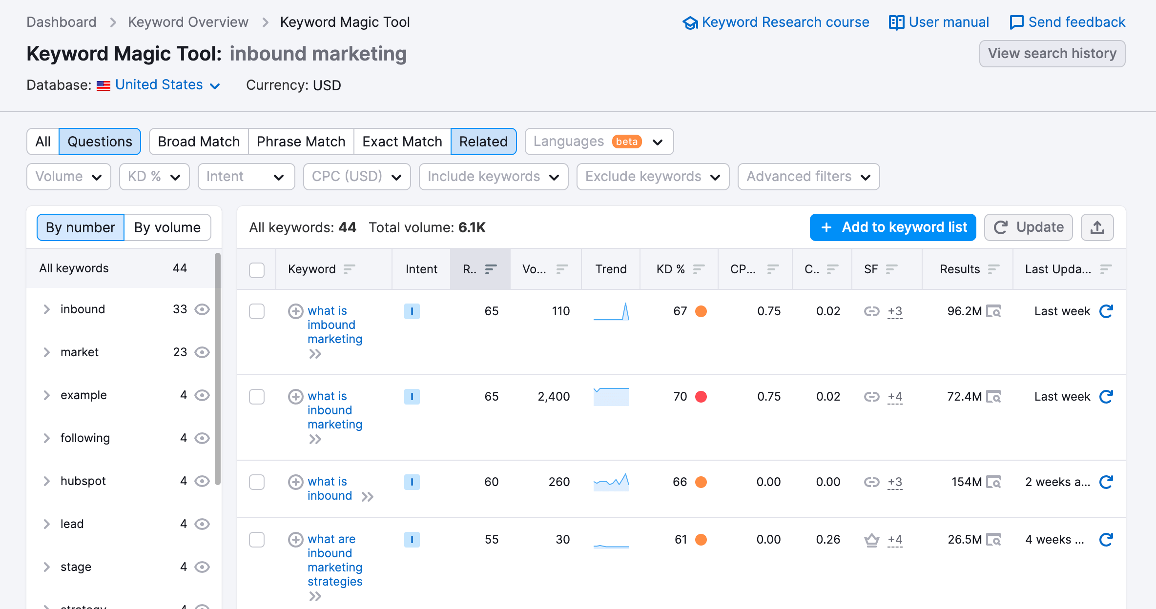This screenshot has height=609, width=1156.
Task: Toggle eye icon for hubspot group
Action: pos(202,481)
